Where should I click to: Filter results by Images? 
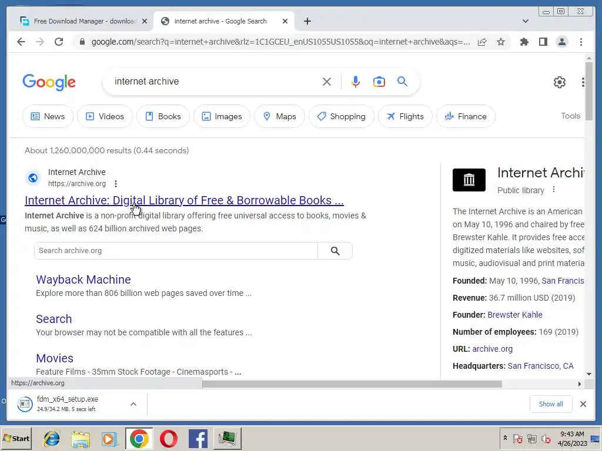222,116
